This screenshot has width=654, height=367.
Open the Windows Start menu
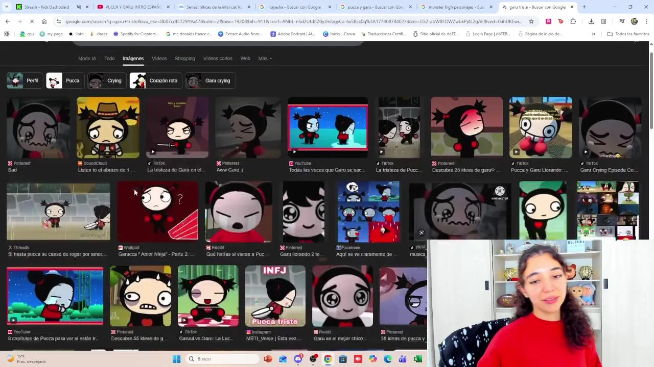point(176,359)
